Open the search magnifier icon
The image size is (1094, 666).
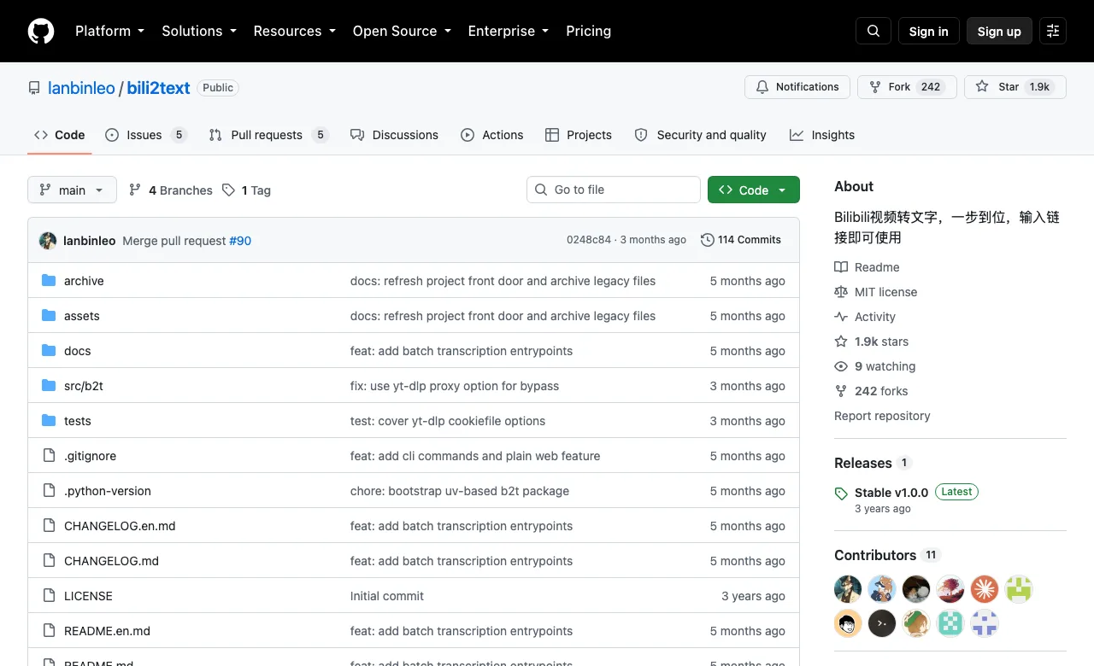click(x=873, y=31)
